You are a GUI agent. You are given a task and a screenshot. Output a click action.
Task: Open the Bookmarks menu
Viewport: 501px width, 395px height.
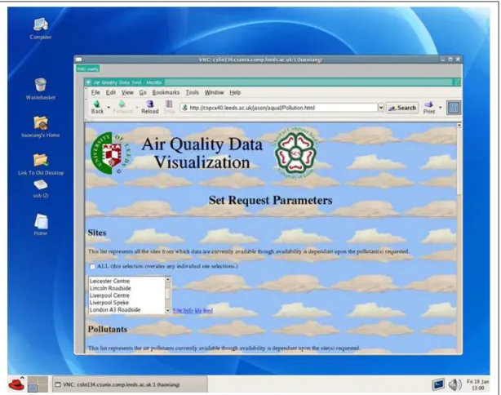pyautogui.click(x=166, y=92)
